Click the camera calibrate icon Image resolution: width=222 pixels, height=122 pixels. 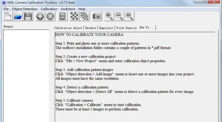click(97, 16)
